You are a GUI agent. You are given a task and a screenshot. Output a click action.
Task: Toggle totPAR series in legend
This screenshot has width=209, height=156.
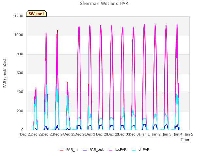[x=118, y=149]
